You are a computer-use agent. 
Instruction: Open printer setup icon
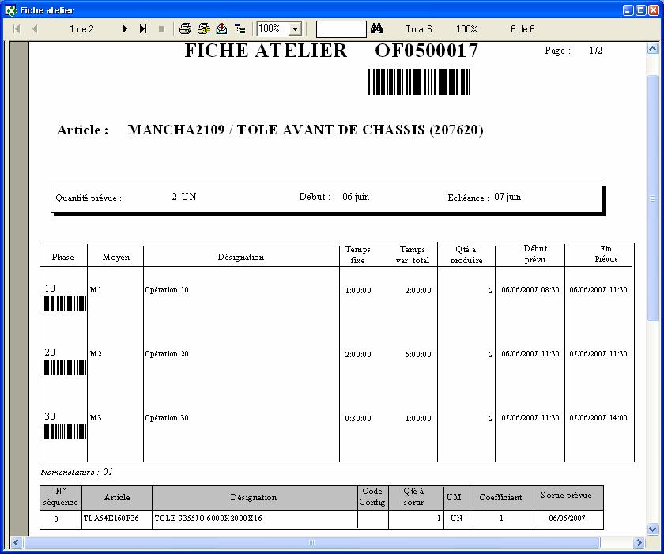point(204,28)
